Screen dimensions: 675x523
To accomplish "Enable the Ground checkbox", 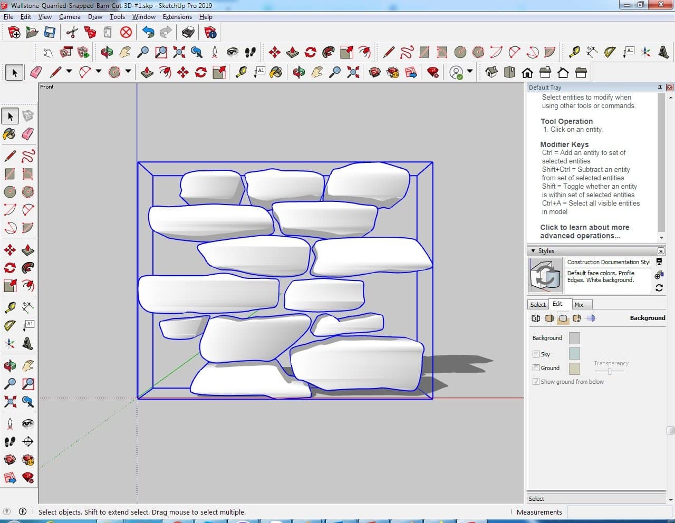I will coord(536,368).
